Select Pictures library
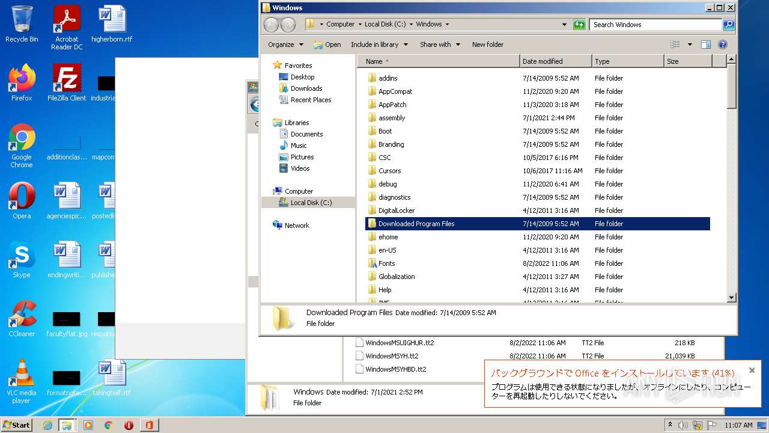The image size is (769, 433). click(x=302, y=157)
